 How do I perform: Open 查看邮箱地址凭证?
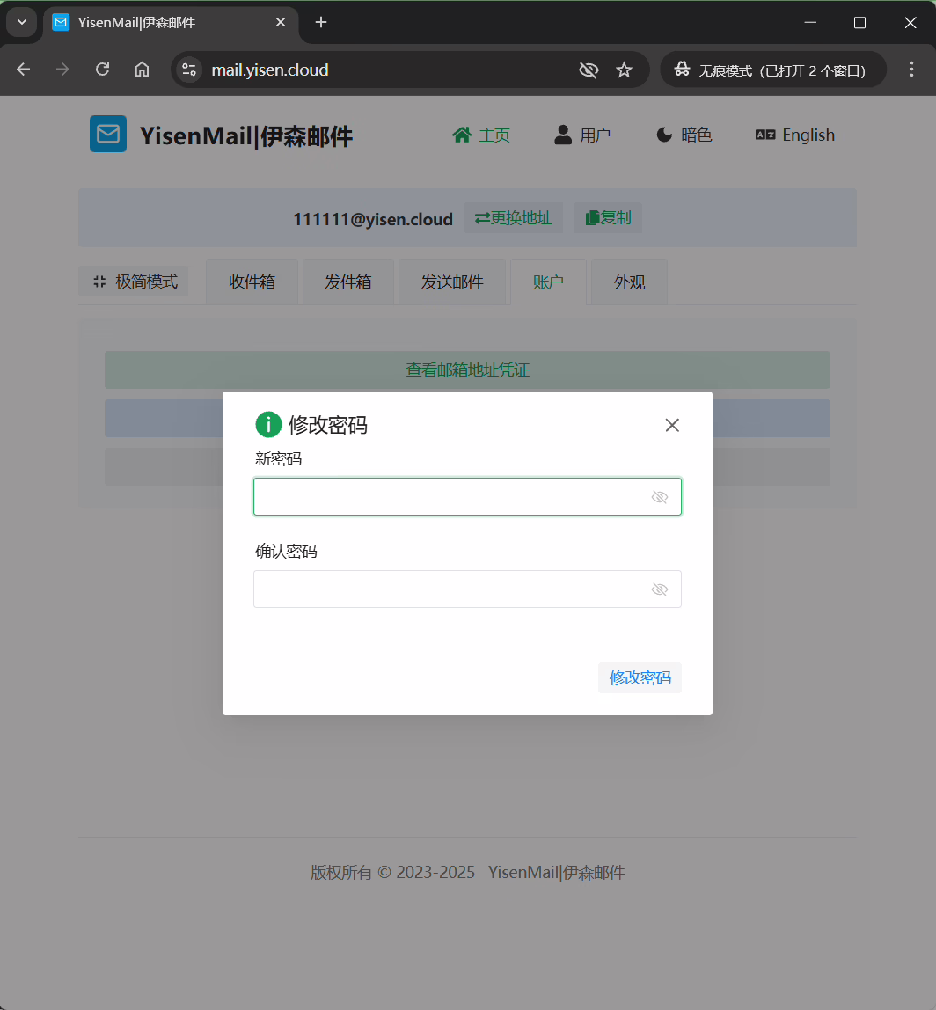click(467, 370)
